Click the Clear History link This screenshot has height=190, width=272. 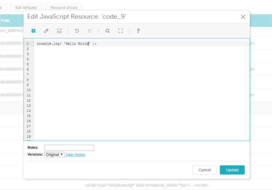coord(75,155)
